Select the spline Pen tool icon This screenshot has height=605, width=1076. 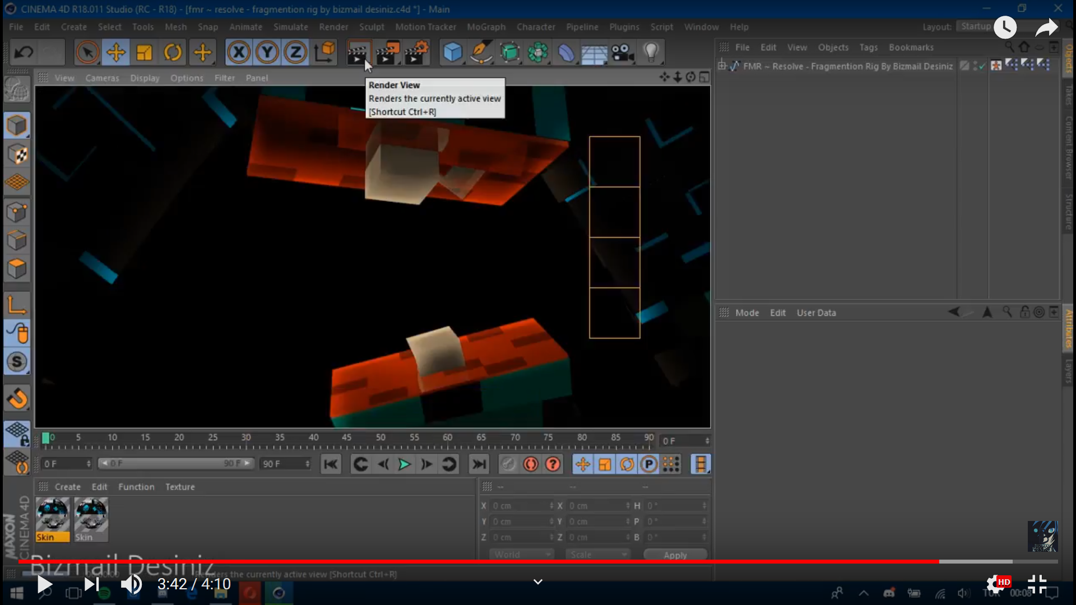[x=481, y=53]
